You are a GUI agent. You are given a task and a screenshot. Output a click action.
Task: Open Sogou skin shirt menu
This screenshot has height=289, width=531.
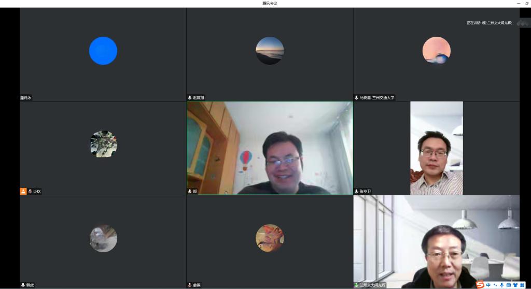[x=515, y=285]
